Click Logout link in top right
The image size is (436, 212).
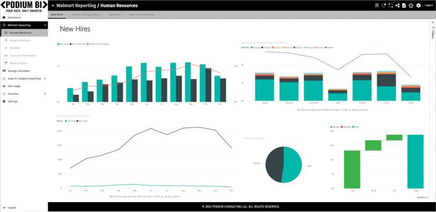click(428, 5)
